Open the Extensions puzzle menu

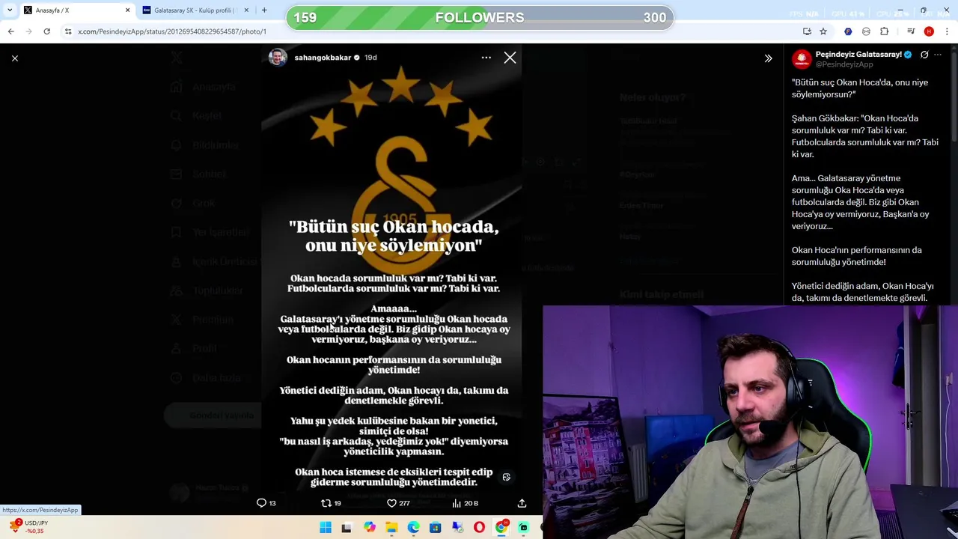(x=884, y=31)
